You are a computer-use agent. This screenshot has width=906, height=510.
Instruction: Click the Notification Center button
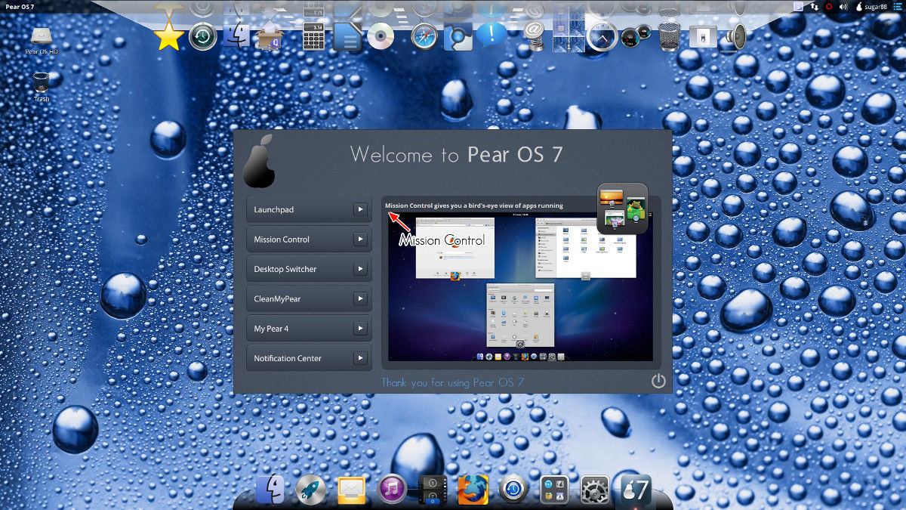306,357
